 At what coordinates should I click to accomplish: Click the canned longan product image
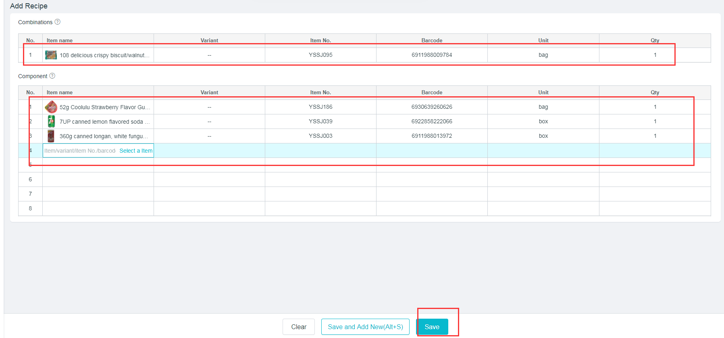pos(51,136)
